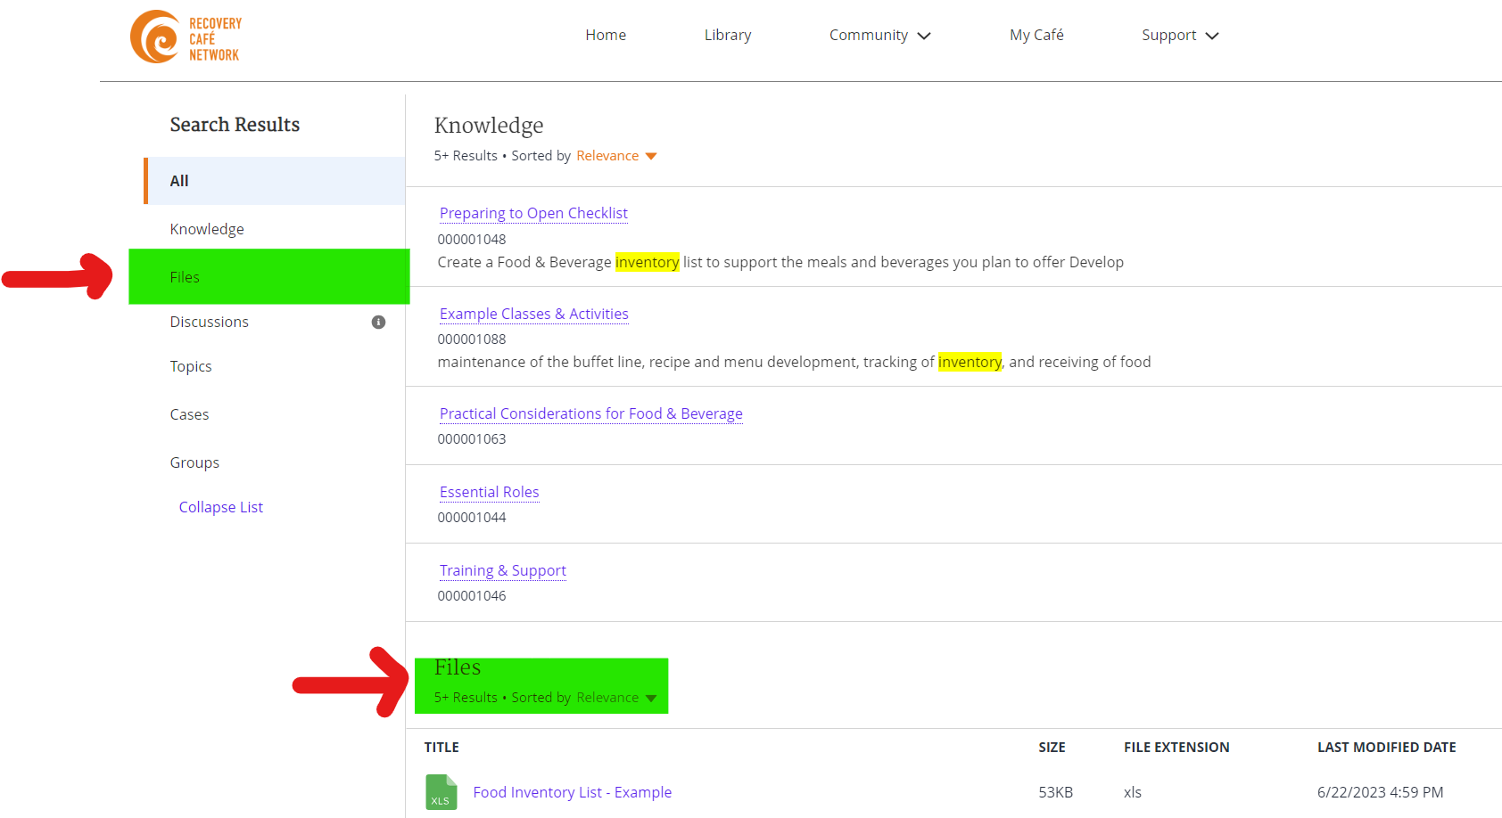The height and width of the screenshot is (818, 1502).
Task: Select the All search results filter
Action: [178, 180]
